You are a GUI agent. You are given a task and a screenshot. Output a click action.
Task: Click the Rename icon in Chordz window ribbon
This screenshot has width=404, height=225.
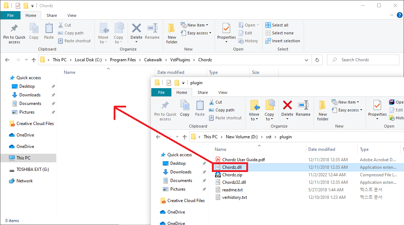pos(152,28)
